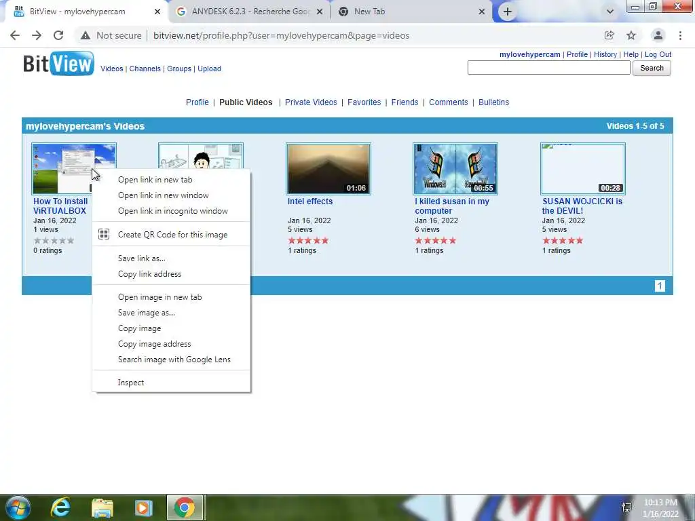Image resolution: width=695 pixels, height=521 pixels.
Task: Open the Comments section
Action: tap(448, 102)
